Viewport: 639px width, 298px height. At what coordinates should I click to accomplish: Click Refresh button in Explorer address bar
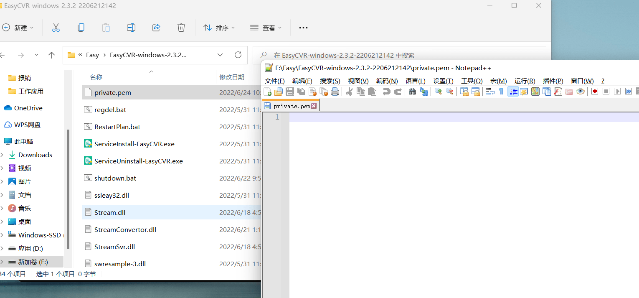(x=238, y=55)
